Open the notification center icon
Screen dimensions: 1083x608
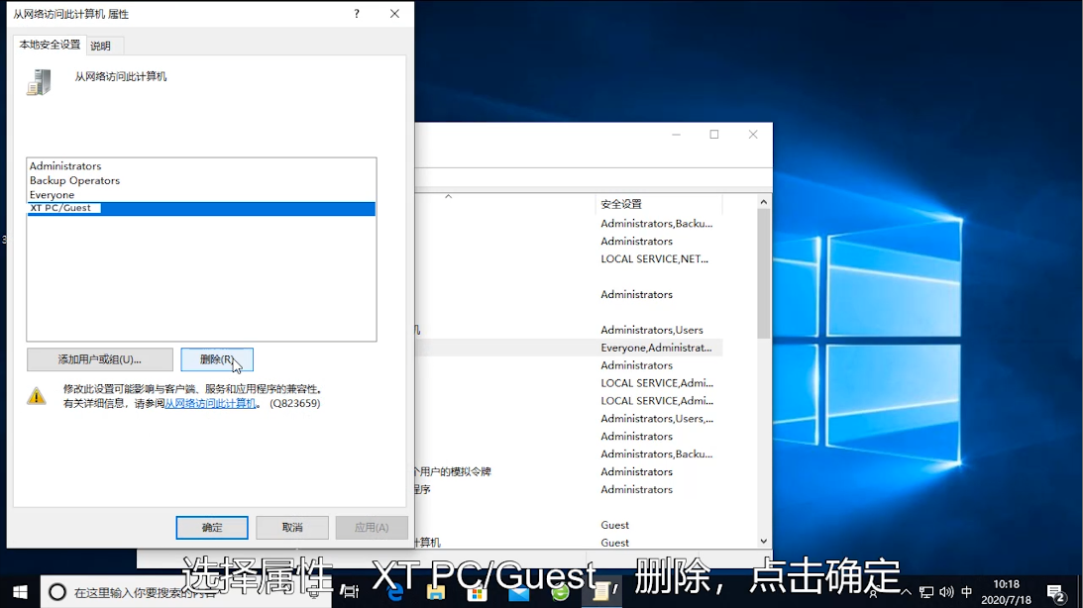(x=1056, y=592)
